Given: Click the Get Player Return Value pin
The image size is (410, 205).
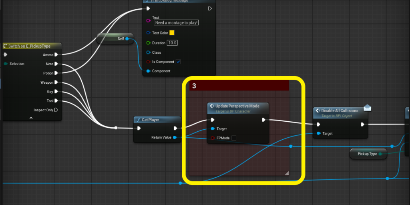Looking at the screenshot, I should coord(176,138).
